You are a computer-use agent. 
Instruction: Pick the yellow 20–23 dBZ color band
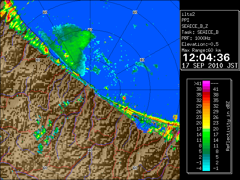click(x=206, y=123)
